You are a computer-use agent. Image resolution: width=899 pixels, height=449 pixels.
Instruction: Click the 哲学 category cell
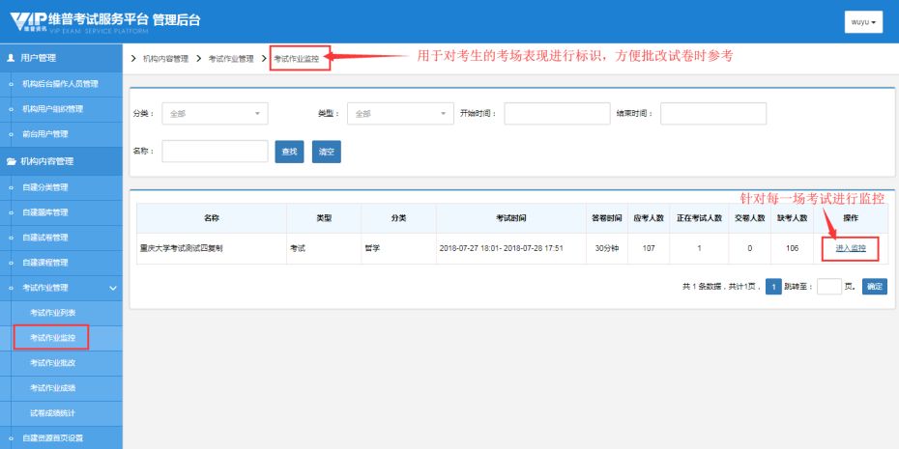(x=398, y=248)
